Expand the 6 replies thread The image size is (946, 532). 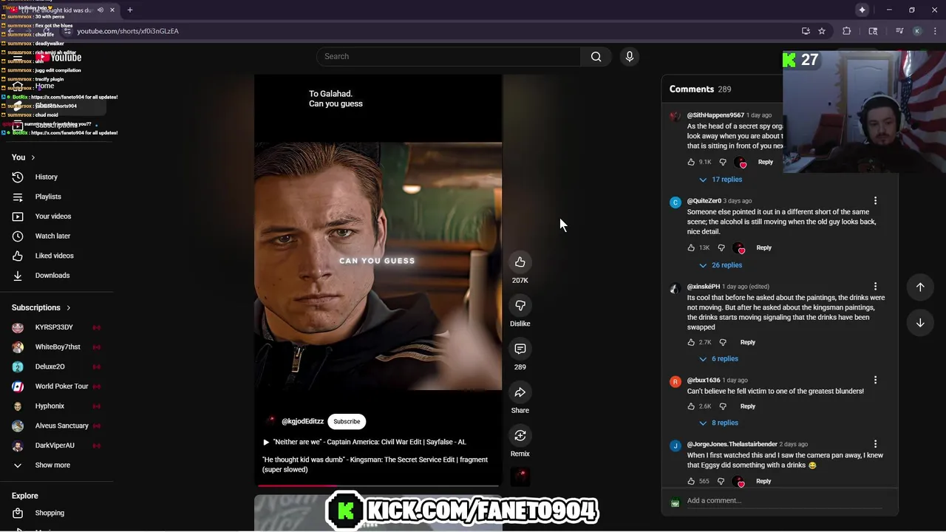(x=718, y=359)
